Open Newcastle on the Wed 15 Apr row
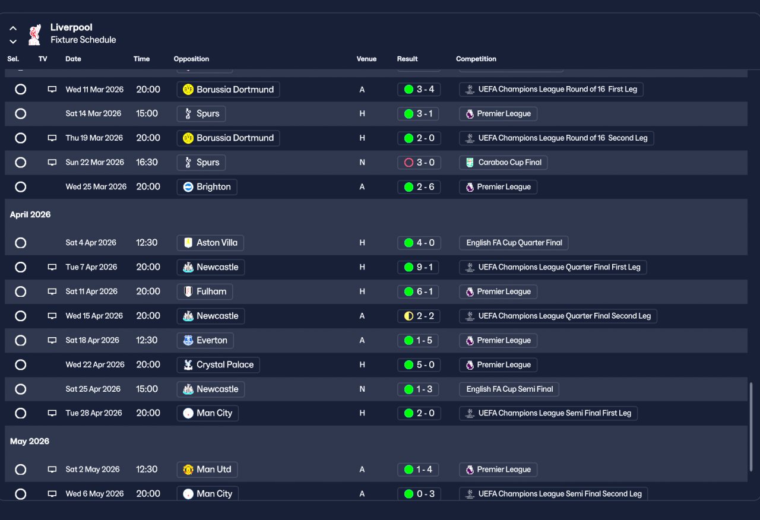 tap(211, 316)
